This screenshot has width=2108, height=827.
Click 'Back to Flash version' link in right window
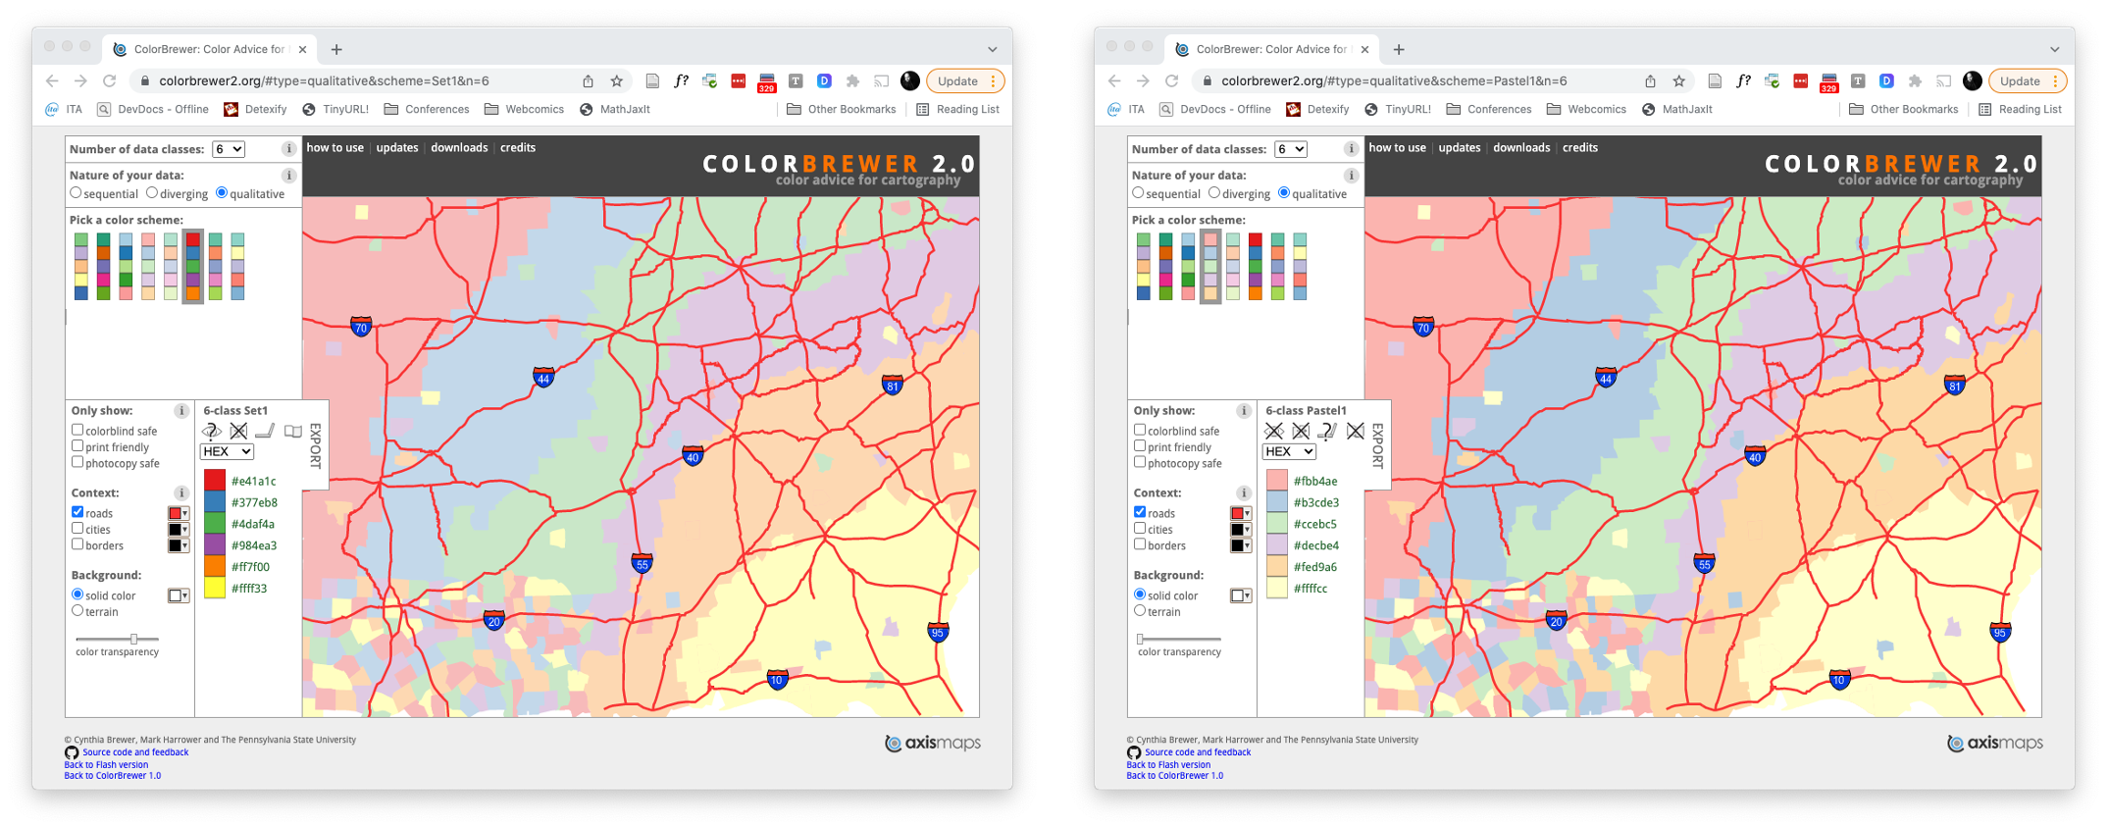tap(1168, 765)
